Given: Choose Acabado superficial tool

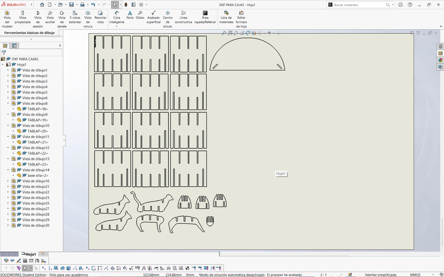Looking at the screenshot, I should [x=153, y=17].
